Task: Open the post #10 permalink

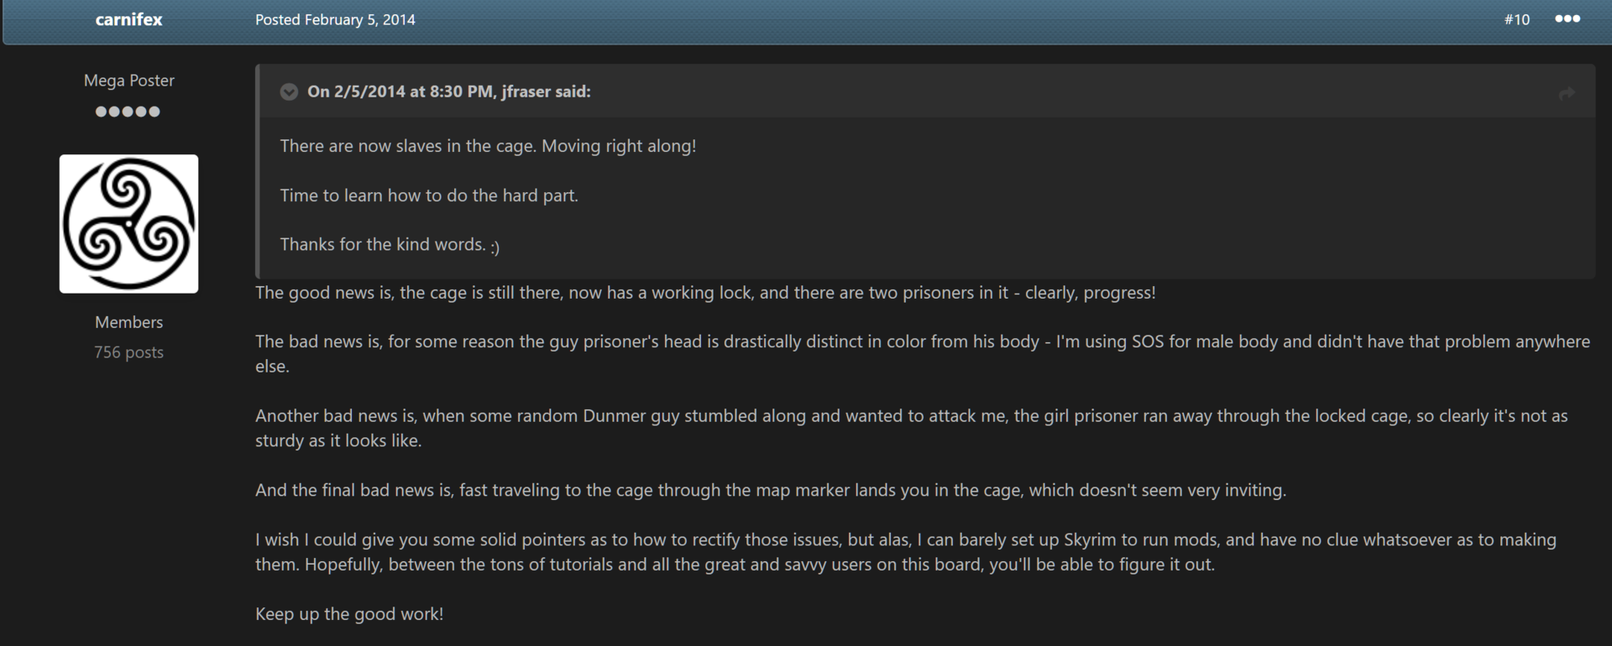Action: pyautogui.click(x=1516, y=19)
